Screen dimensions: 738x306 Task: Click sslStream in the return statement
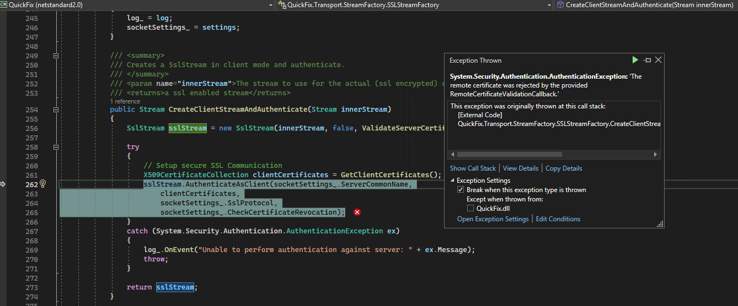[x=175, y=287]
